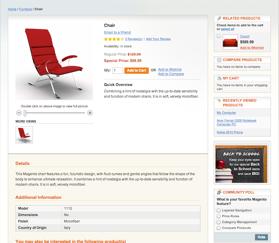Screen dimensions: 279x243
Task: Click the Add to Cart button
Action: click(x=136, y=70)
